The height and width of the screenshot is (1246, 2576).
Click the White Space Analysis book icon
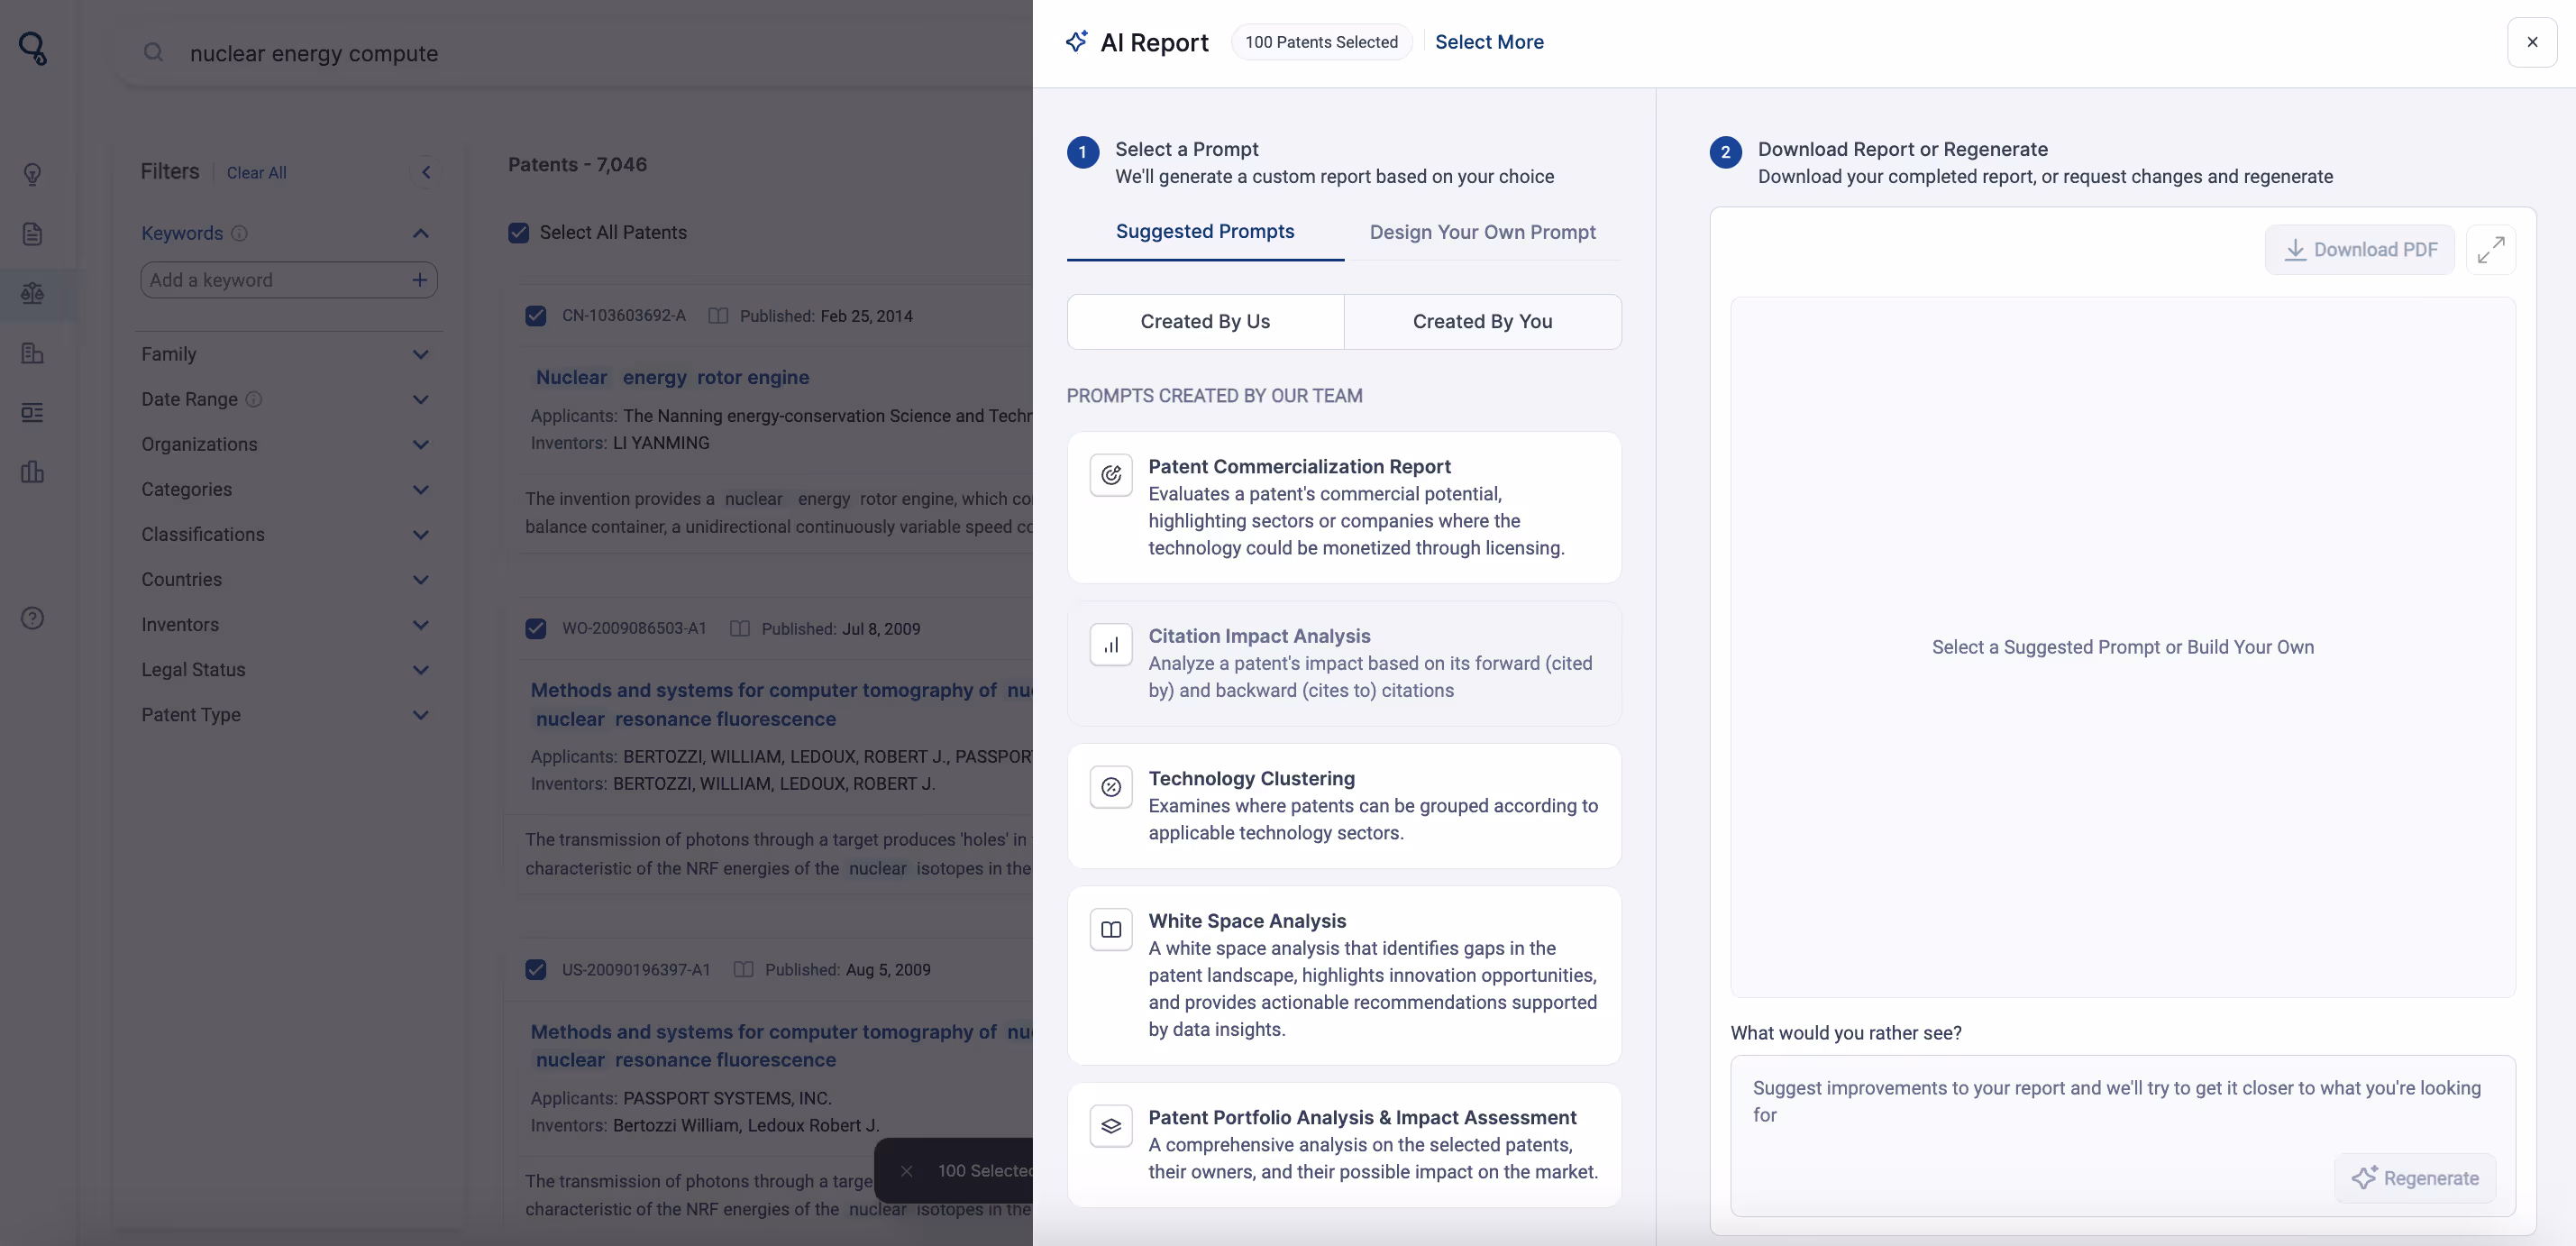point(1111,930)
